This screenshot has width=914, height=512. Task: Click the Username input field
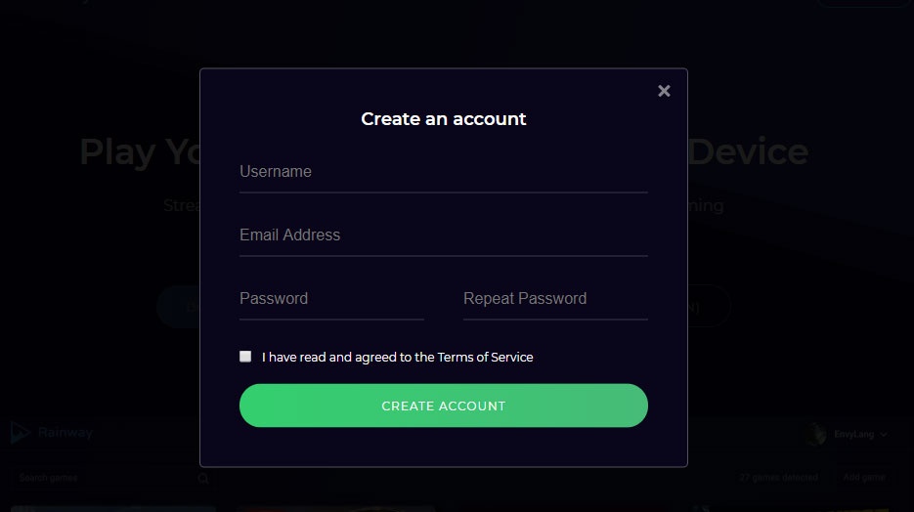point(443,172)
